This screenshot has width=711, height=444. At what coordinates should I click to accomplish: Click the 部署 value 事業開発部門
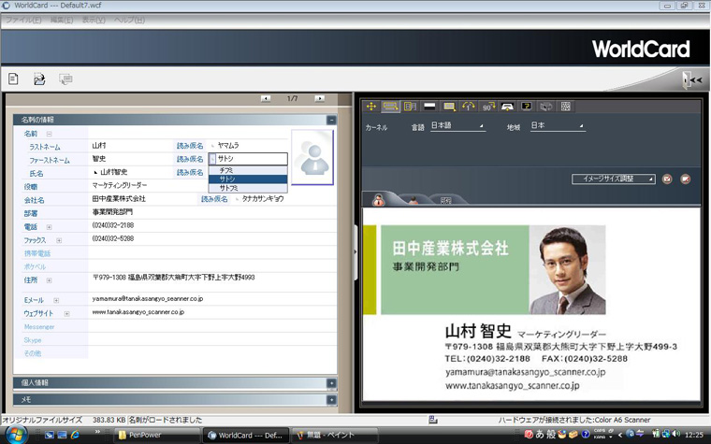coord(112,212)
